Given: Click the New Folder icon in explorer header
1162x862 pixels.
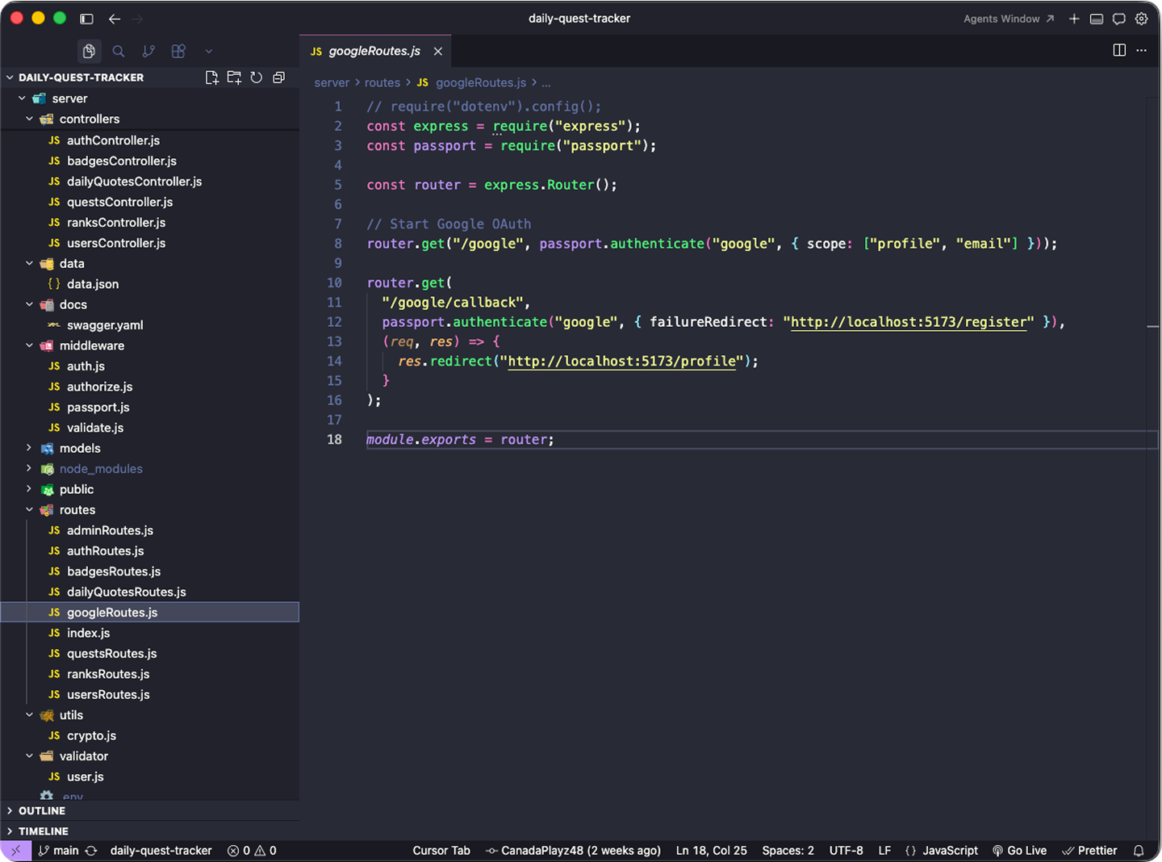Looking at the screenshot, I should coord(234,77).
